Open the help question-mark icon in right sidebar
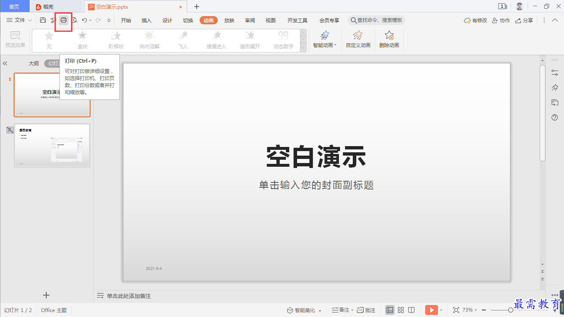This screenshot has width=564, height=317. pyautogui.click(x=555, y=118)
